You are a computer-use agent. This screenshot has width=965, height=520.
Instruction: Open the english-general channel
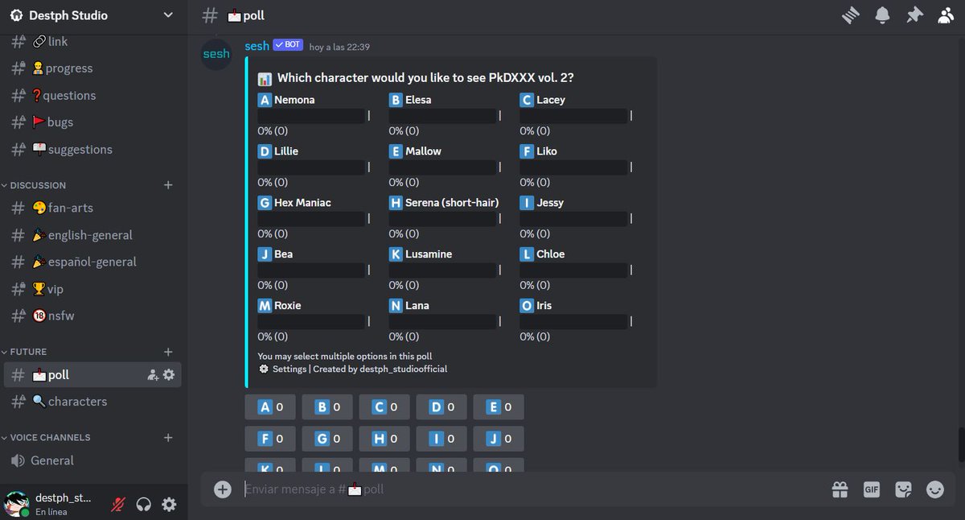(x=93, y=235)
